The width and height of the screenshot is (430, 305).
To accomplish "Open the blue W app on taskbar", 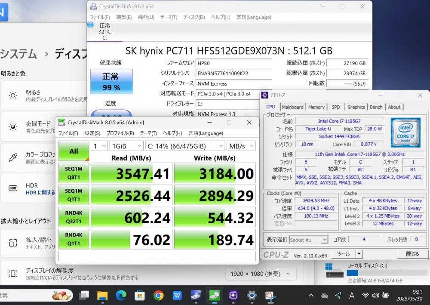I will point(177,296).
